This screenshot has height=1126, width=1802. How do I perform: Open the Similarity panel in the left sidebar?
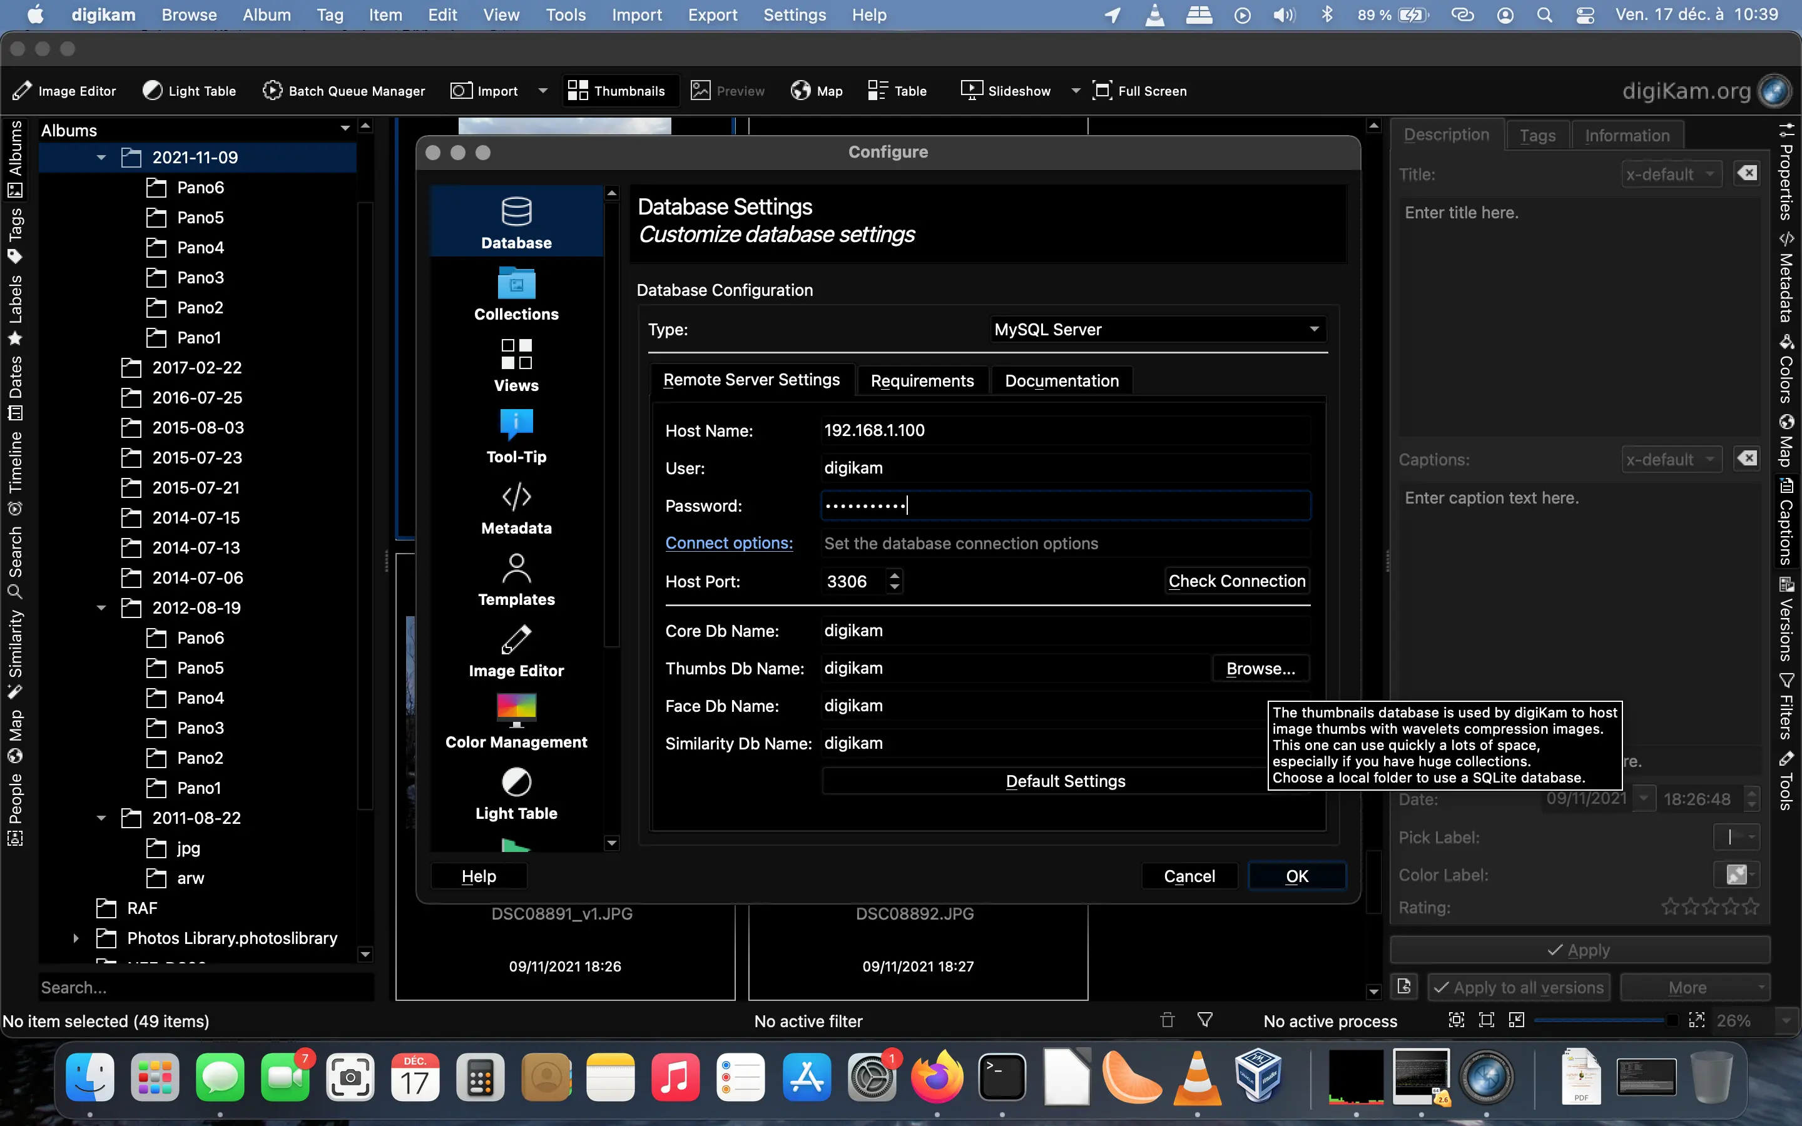(x=16, y=642)
